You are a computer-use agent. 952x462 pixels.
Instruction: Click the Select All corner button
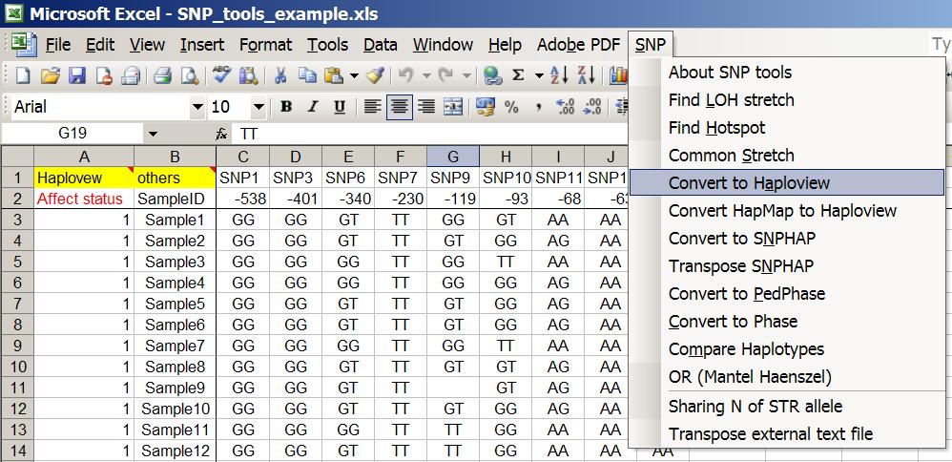(17, 157)
